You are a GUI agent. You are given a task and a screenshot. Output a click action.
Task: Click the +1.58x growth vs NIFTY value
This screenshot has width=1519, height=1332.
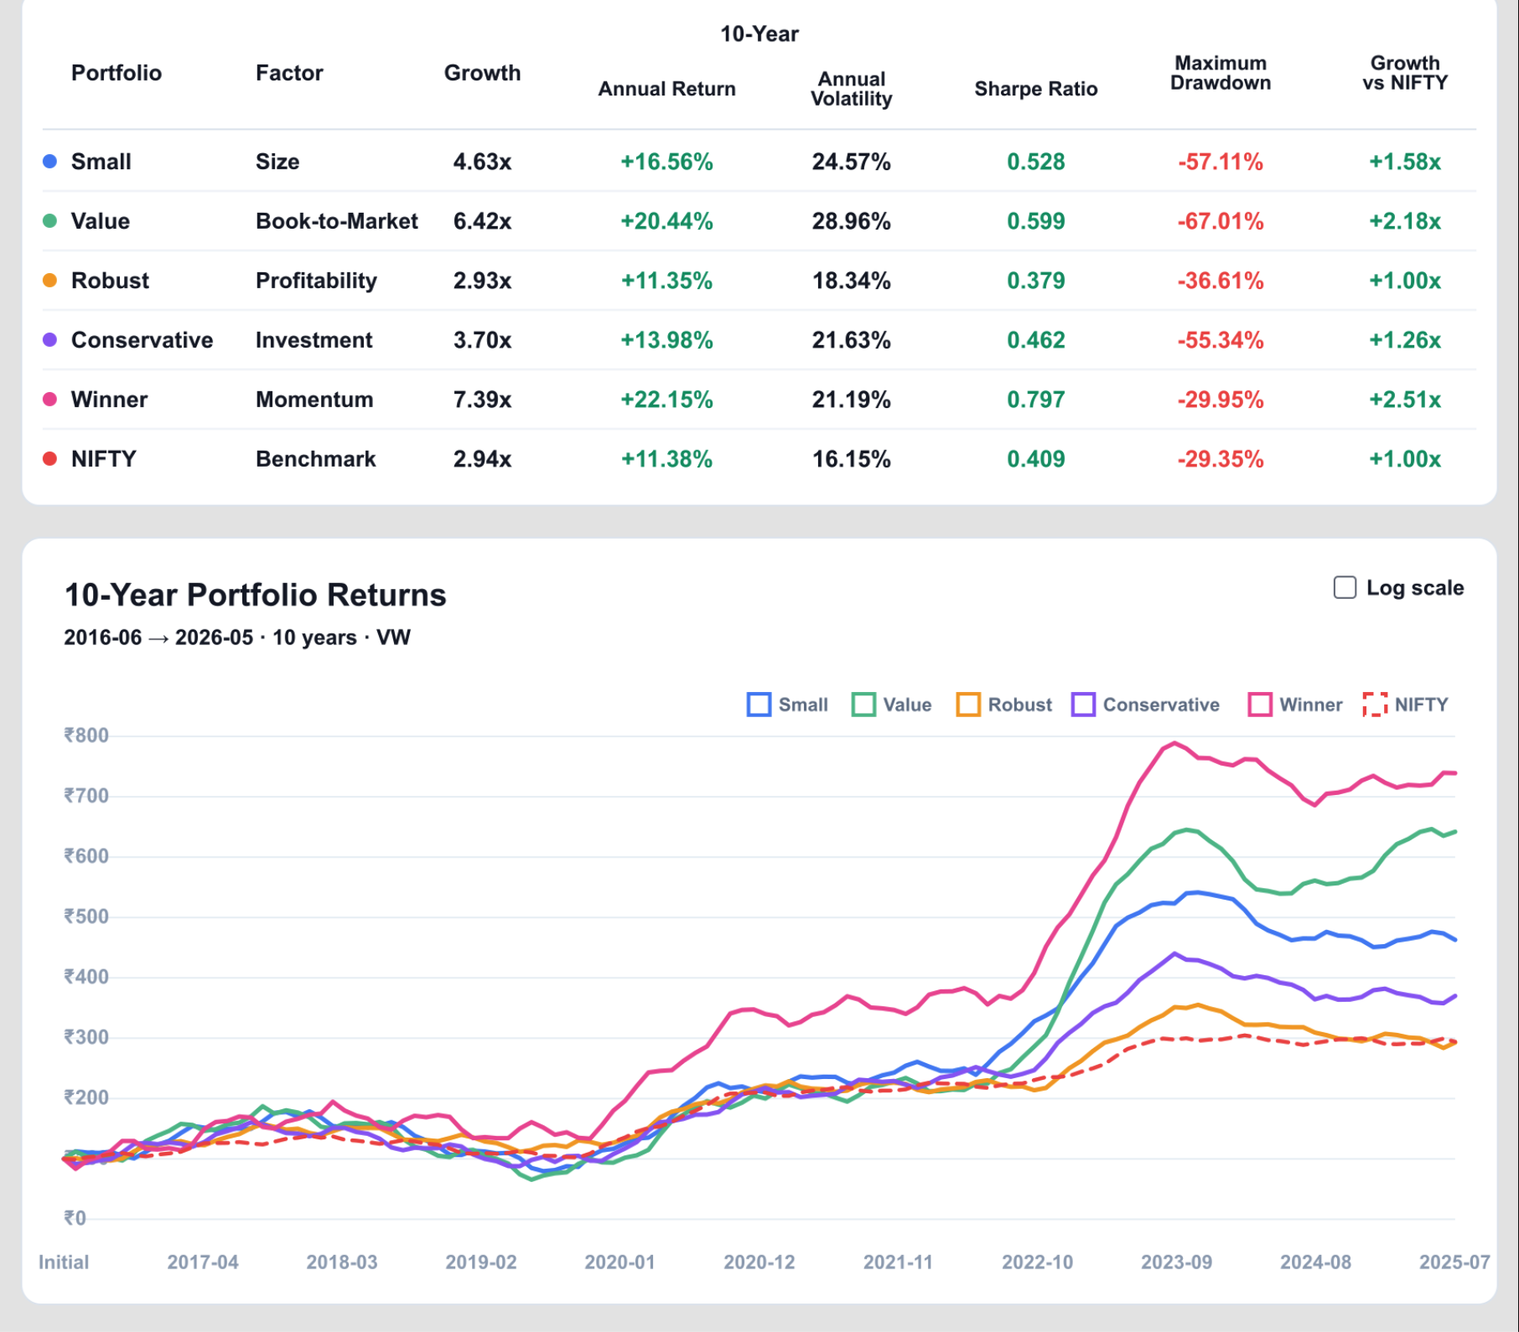click(x=1405, y=162)
